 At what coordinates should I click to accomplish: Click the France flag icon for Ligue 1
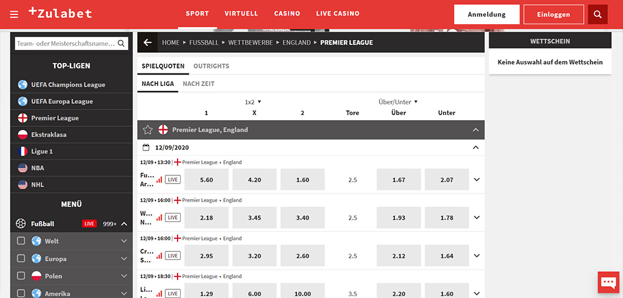(x=22, y=151)
